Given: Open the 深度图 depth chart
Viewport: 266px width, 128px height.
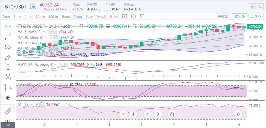Looking at the screenshot, I should (256, 17).
